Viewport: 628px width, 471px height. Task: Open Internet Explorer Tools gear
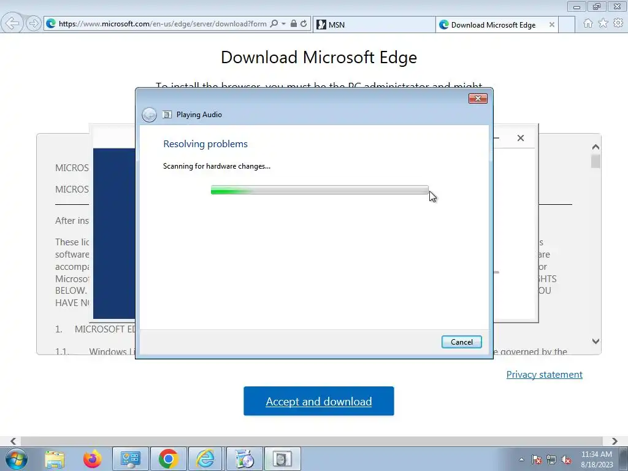pos(618,23)
